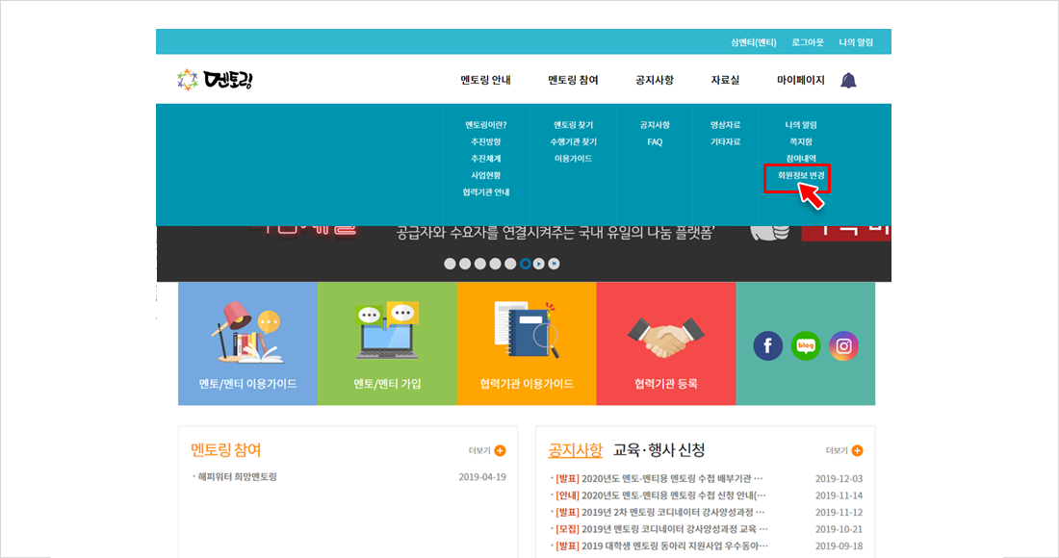The image size is (1059, 558).
Task: Open 협력기관 등록 handshake tile
Action: [666, 343]
